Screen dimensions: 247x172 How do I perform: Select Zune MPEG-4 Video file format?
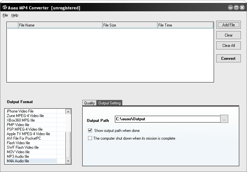tap(31, 116)
